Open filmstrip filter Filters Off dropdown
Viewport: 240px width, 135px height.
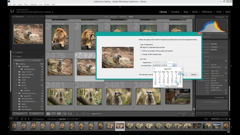[x=219, y=119]
